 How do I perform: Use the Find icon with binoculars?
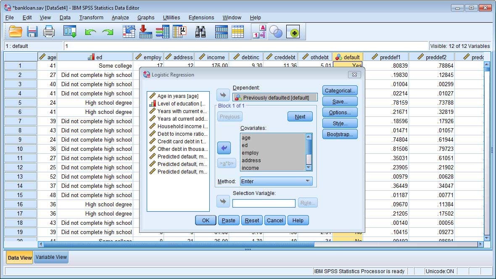pyautogui.click(x=201, y=31)
